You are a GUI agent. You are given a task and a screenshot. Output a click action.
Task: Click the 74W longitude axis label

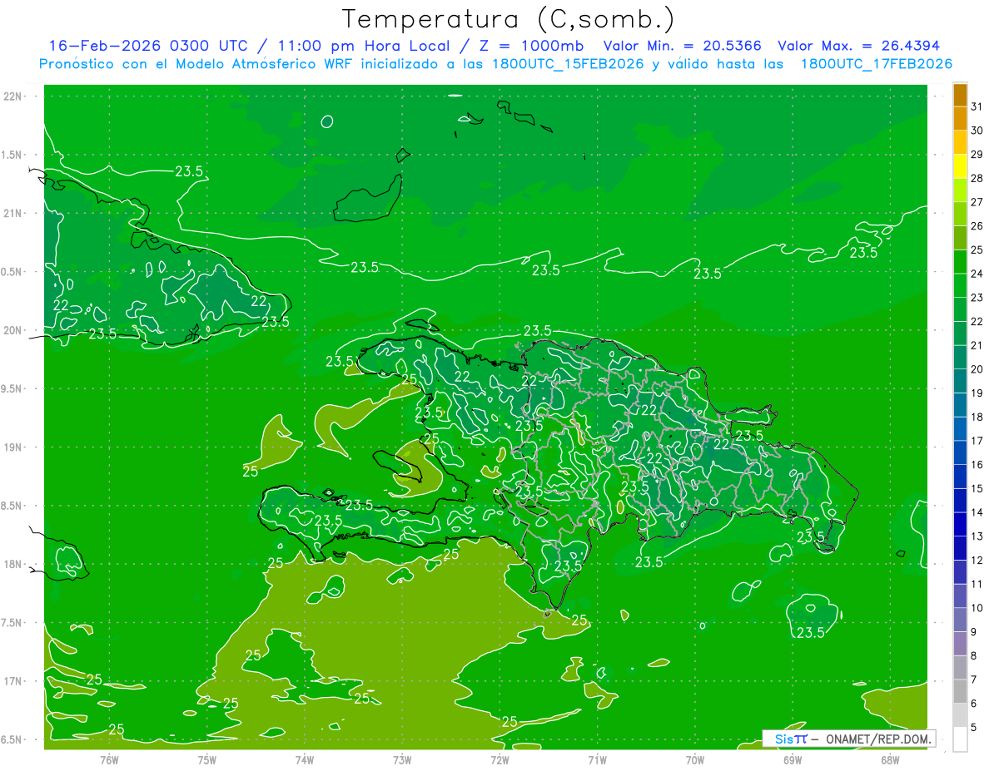[305, 760]
